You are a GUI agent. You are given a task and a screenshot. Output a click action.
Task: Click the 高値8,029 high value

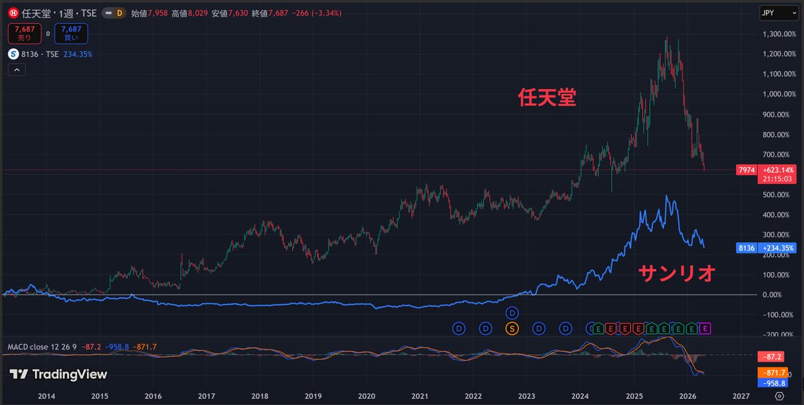(x=190, y=12)
